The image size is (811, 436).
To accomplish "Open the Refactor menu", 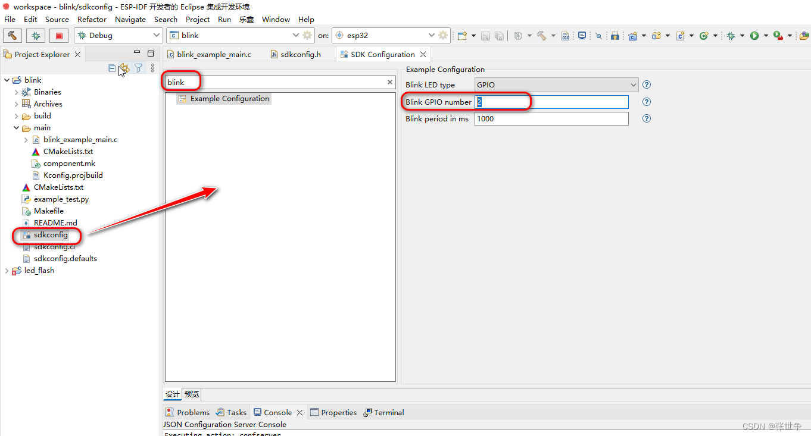I will click(x=92, y=19).
